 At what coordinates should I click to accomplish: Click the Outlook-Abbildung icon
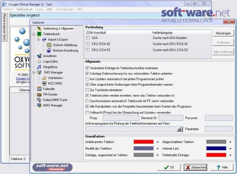(x=49, y=45)
